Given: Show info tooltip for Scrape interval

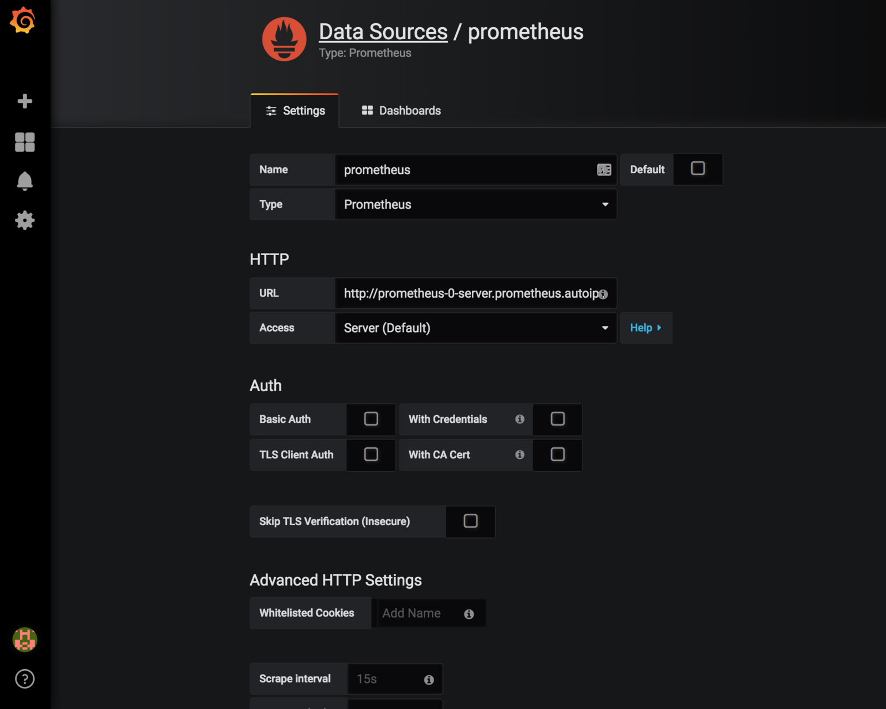Looking at the screenshot, I should [x=429, y=680].
